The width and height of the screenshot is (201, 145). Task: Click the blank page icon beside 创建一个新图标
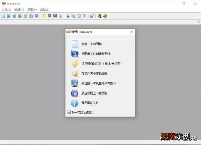click(x=75, y=44)
